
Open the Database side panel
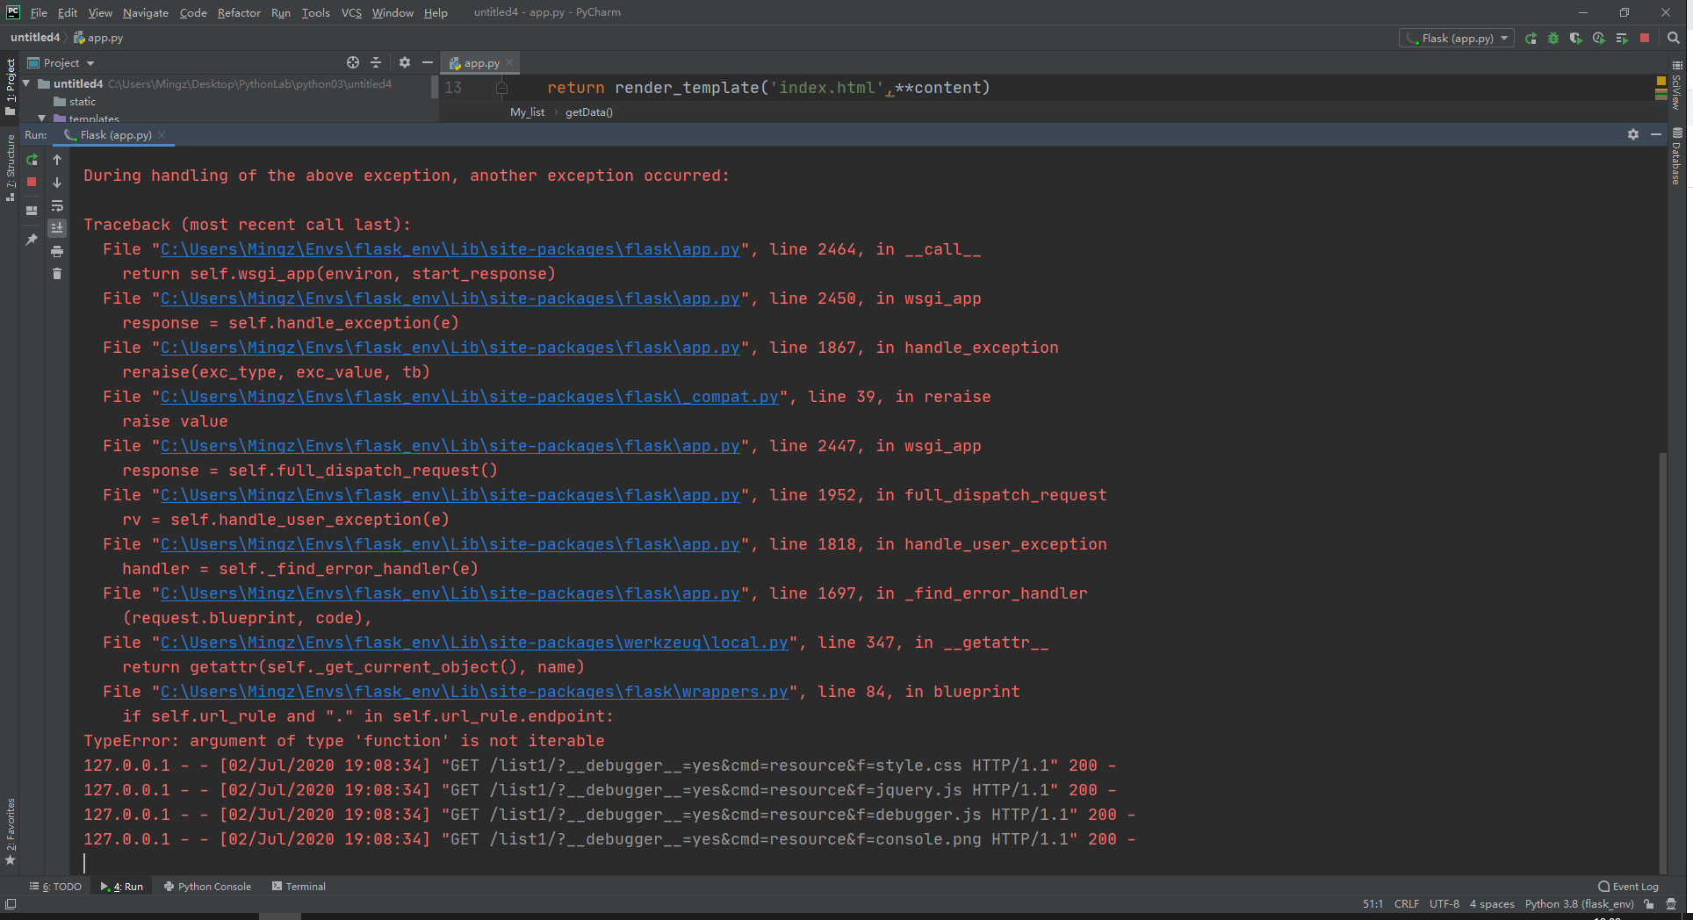[1676, 156]
